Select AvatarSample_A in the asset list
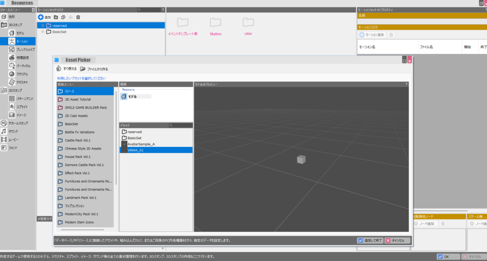 pos(141,144)
